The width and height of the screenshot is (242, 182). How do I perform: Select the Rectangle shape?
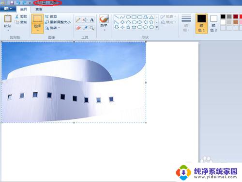134,17
